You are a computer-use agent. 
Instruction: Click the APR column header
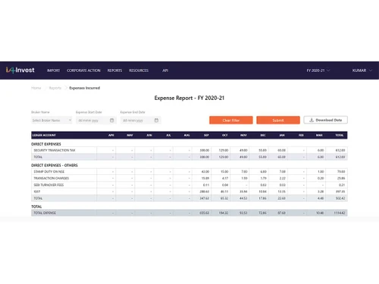point(111,136)
